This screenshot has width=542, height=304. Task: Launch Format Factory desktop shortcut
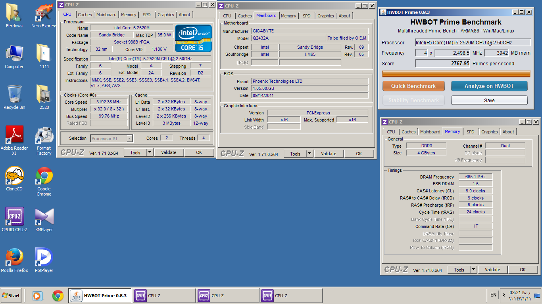44,141
